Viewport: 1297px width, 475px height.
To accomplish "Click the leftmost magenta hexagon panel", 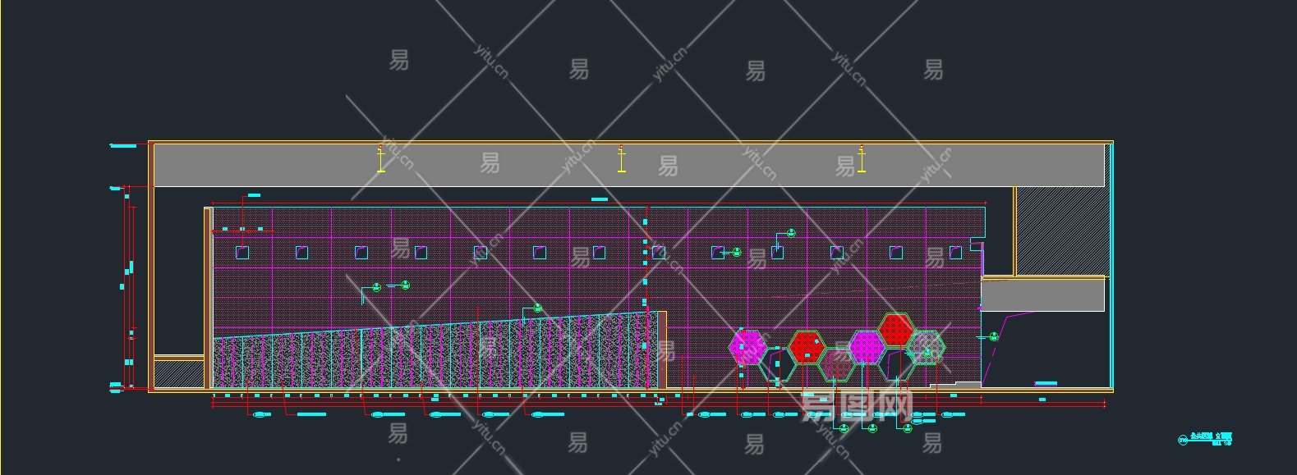I will [x=747, y=347].
